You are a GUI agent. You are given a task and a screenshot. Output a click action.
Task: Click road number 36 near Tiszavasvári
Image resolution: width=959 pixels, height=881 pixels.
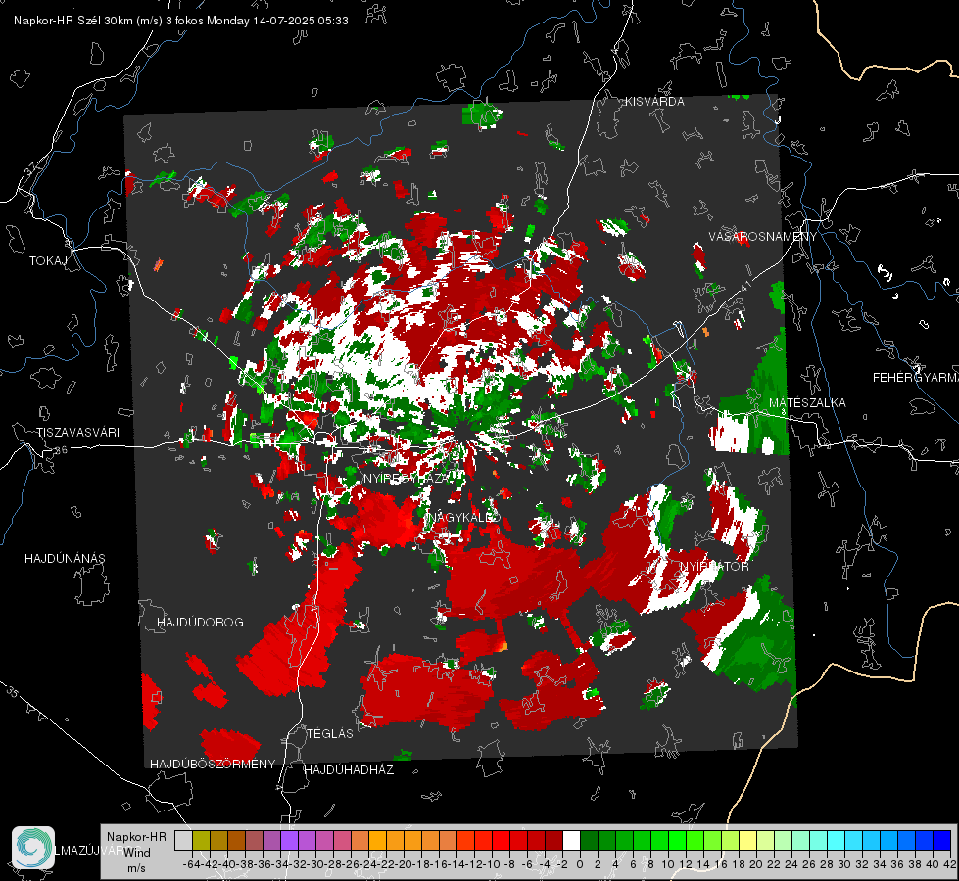tap(61, 450)
